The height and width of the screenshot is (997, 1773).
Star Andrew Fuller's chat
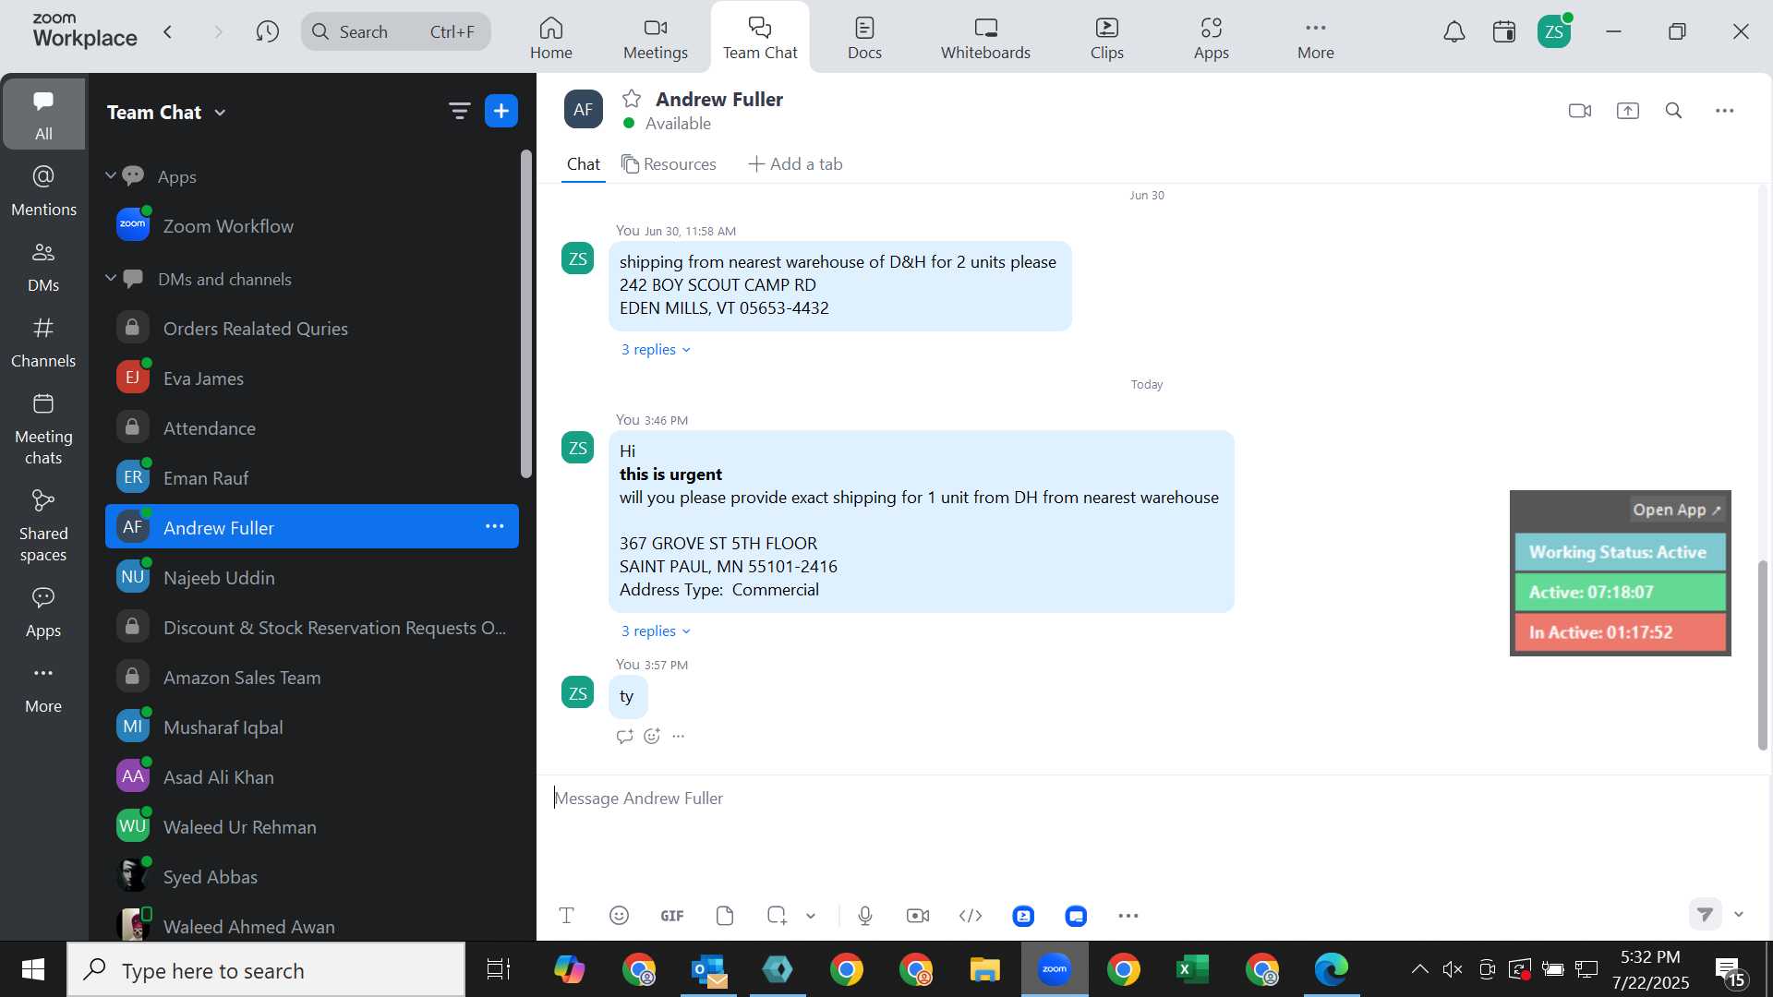632,99
